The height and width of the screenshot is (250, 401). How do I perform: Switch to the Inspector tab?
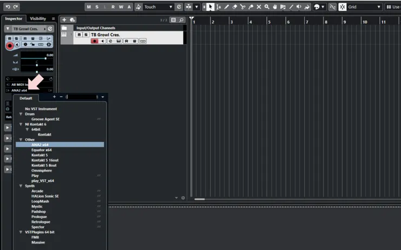click(x=14, y=18)
